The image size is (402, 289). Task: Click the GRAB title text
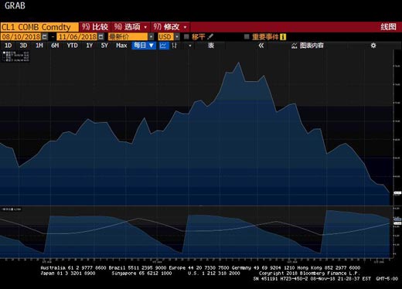click(15, 5)
